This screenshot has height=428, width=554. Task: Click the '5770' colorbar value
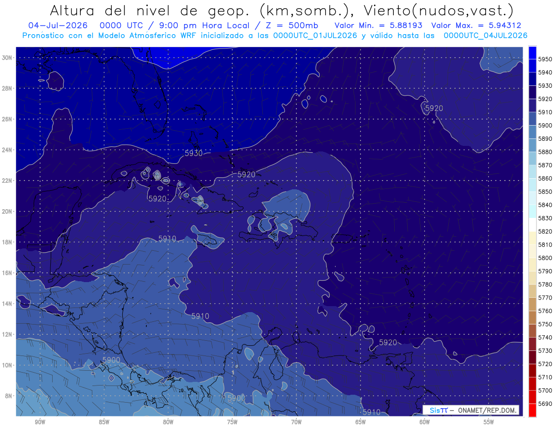tap(545, 298)
